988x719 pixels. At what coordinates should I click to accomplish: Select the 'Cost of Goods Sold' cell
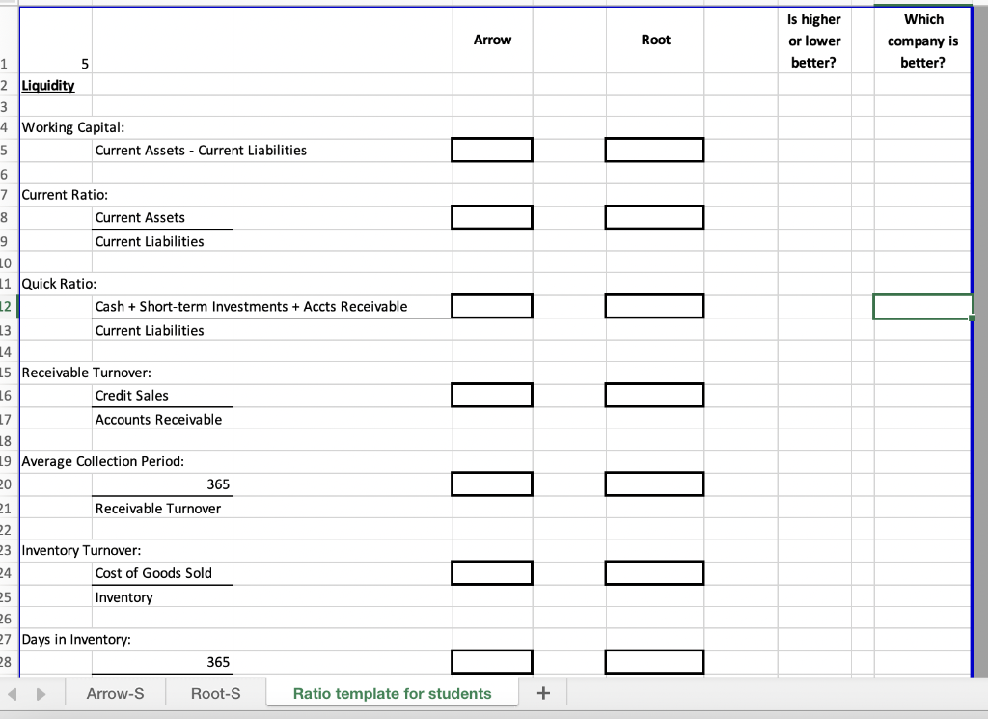coord(162,573)
